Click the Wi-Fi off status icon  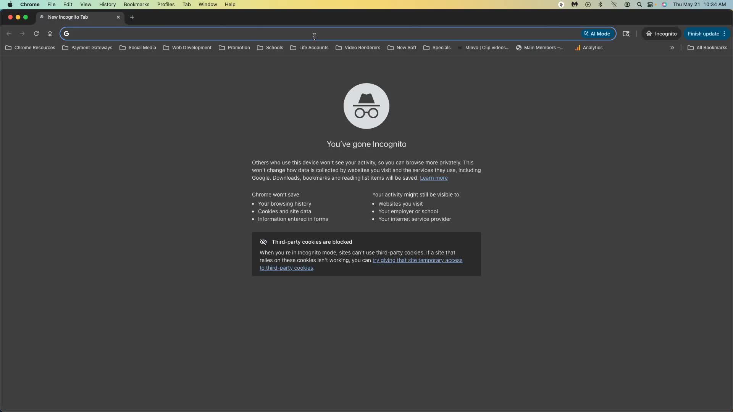tap(614, 5)
